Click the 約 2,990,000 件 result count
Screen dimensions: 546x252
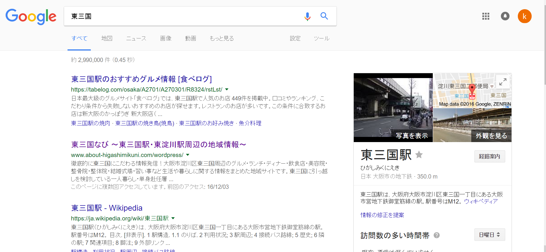(103, 60)
